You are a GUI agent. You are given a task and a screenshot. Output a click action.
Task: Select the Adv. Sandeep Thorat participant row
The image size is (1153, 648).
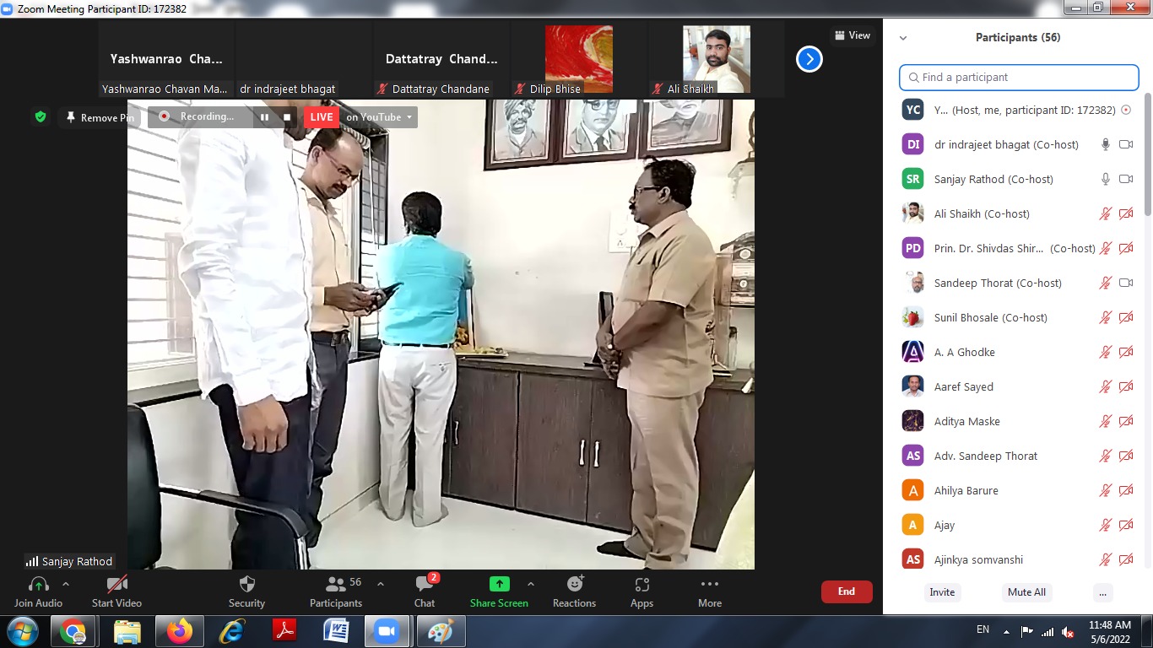1013,456
